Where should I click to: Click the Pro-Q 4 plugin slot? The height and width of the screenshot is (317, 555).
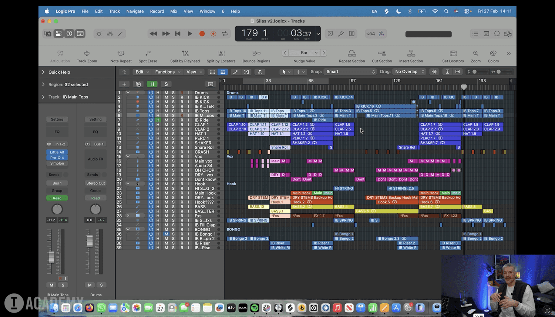[57, 158]
